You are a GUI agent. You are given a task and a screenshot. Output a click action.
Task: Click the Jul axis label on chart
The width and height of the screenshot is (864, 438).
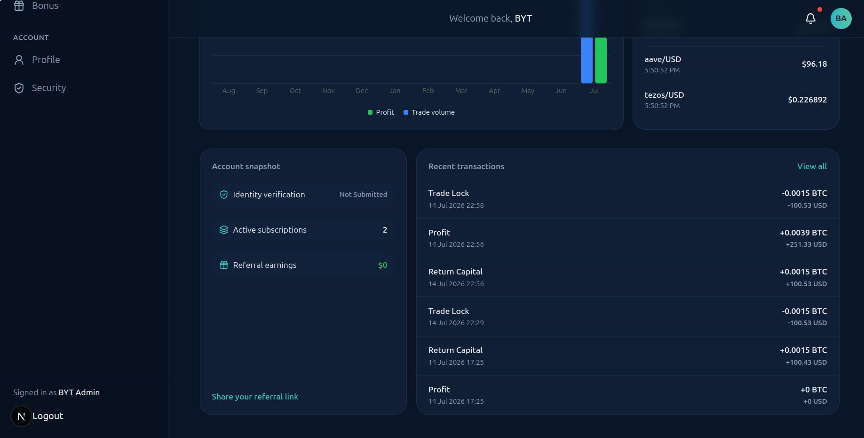click(x=594, y=91)
